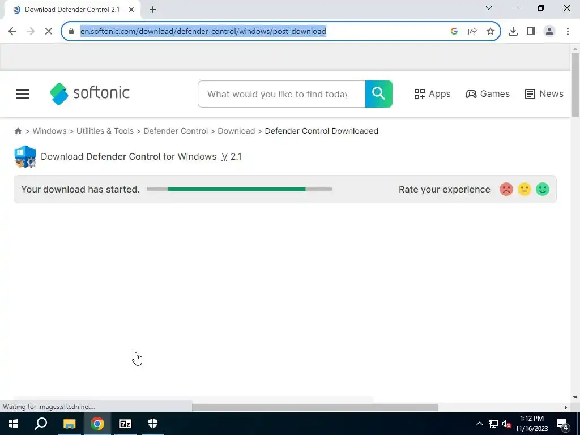Open Chrome three-dot menu
The image size is (580, 435).
pos(568,32)
